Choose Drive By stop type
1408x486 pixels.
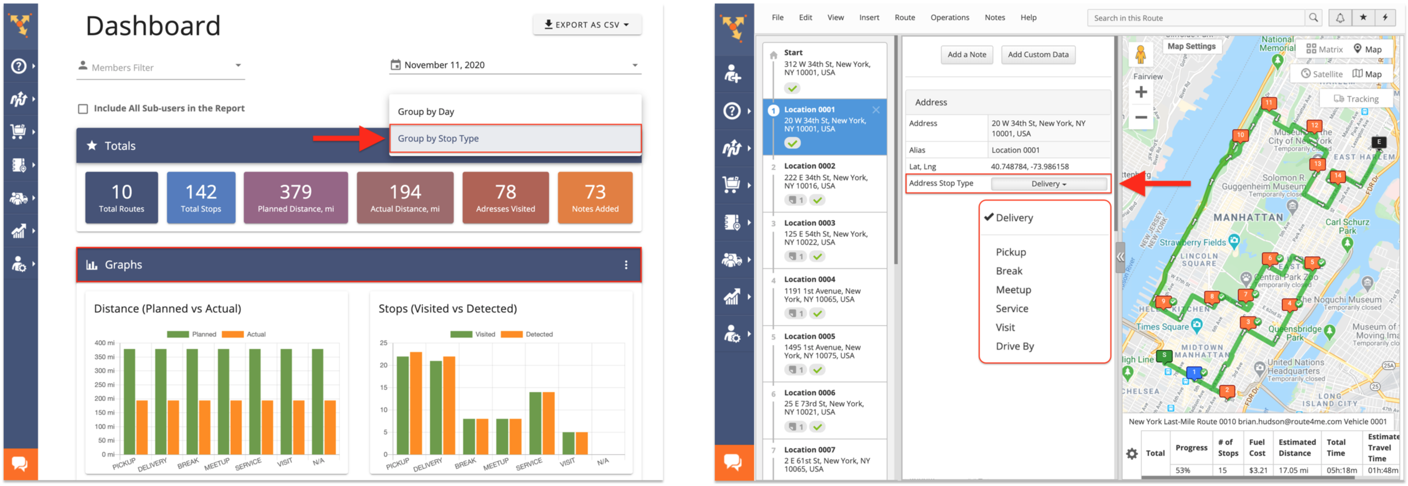[1014, 347]
